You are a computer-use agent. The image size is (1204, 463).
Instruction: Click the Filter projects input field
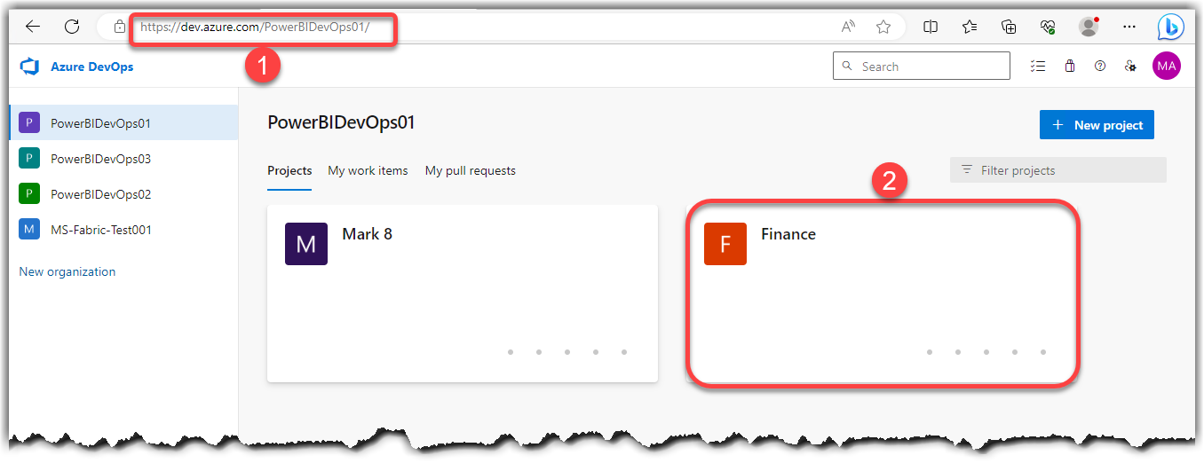pos(1058,170)
